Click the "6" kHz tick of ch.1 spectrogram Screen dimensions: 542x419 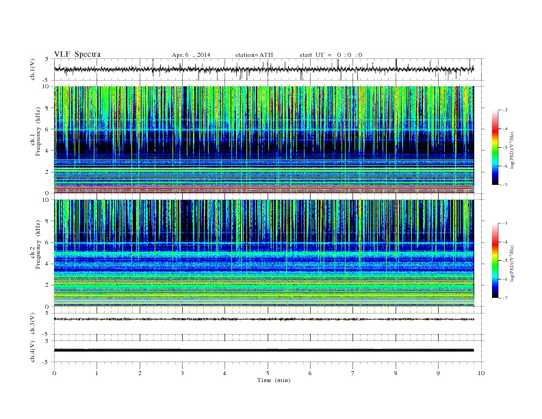pyautogui.click(x=48, y=129)
